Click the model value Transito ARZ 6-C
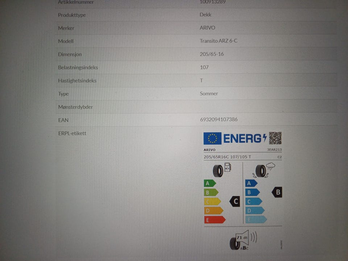Screen dimensions: 348x261 (218, 41)
